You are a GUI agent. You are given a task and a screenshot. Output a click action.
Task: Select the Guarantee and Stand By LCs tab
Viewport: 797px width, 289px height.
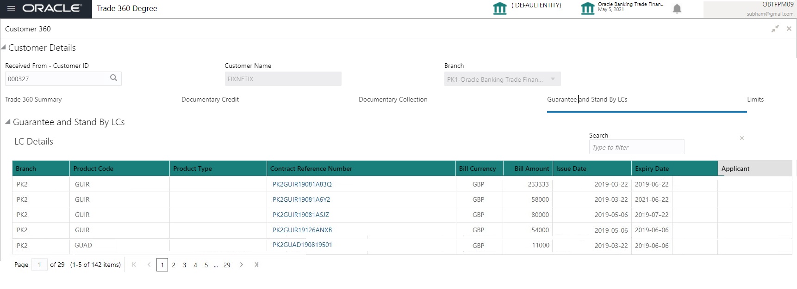coord(587,99)
